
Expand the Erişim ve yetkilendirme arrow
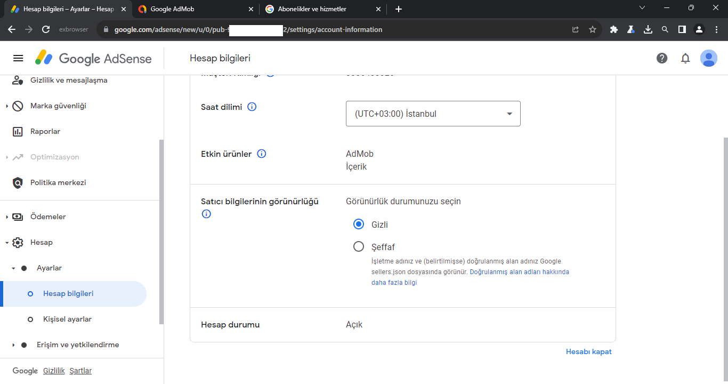coord(13,345)
